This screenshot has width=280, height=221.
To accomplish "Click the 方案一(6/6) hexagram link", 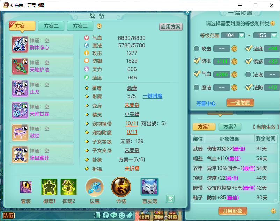I will click(x=132, y=159).
